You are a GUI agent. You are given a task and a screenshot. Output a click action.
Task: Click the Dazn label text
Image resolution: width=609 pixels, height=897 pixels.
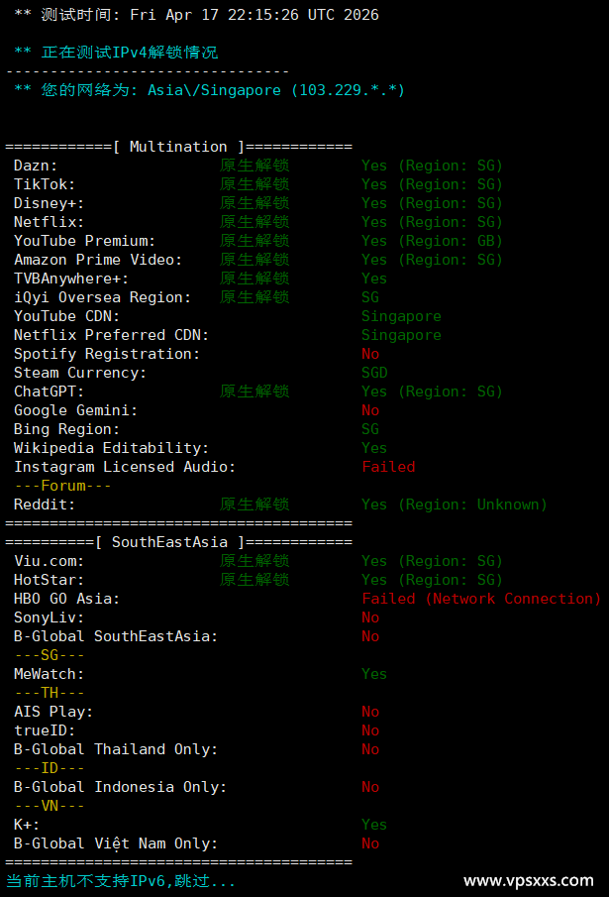[36, 166]
